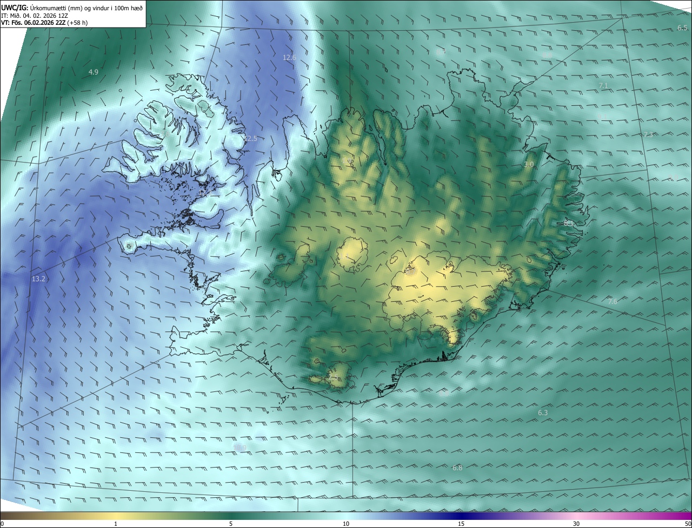Click the 3.0 value label on the map

pyautogui.click(x=529, y=164)
